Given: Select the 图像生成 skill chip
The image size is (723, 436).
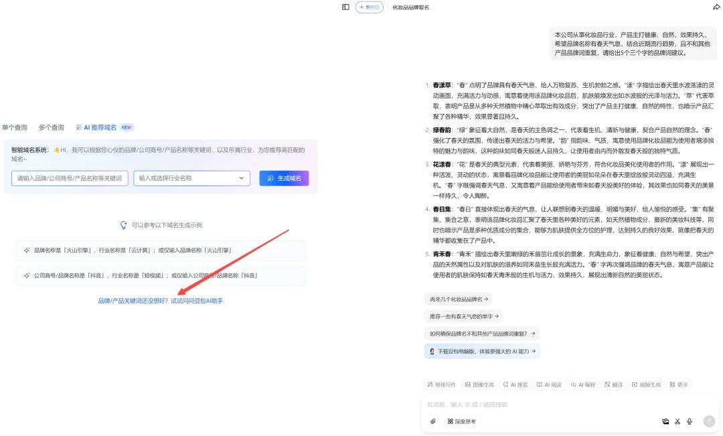Looking at the screenshot, I should point(479,384).
